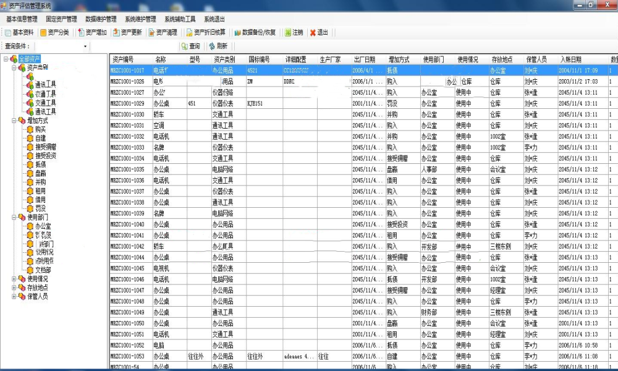Open the 固定资产管理 menu
The height and width of the screenshot is (371, 618).
tap(61, 19)
